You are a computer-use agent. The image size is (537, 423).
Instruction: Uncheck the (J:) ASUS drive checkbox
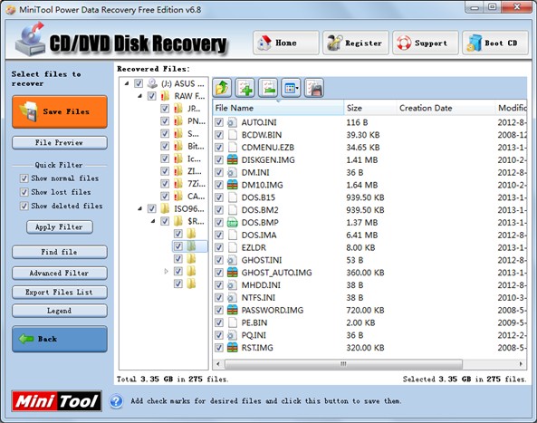point(139,83)
